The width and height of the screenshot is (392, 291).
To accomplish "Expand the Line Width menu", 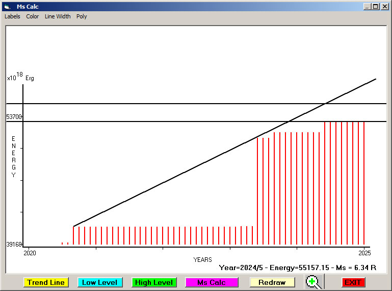I will point(58,16).
